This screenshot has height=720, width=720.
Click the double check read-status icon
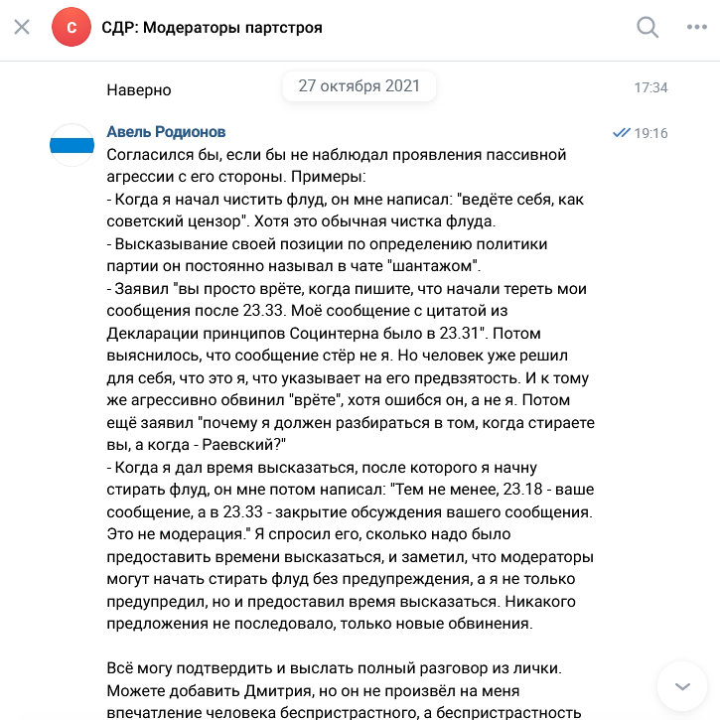click(622, 132)
